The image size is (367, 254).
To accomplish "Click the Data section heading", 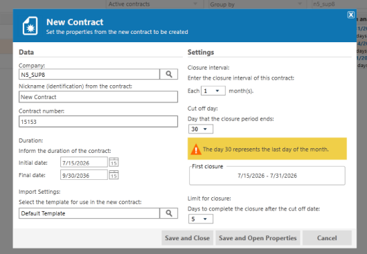I will click(x=26, y=52).
